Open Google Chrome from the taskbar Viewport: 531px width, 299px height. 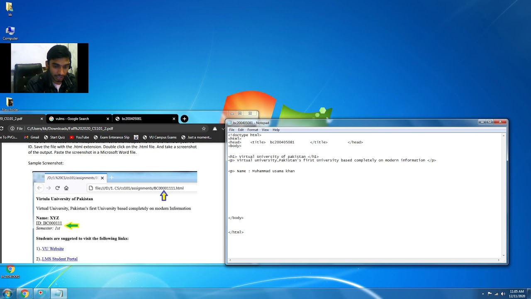(24, 294)
